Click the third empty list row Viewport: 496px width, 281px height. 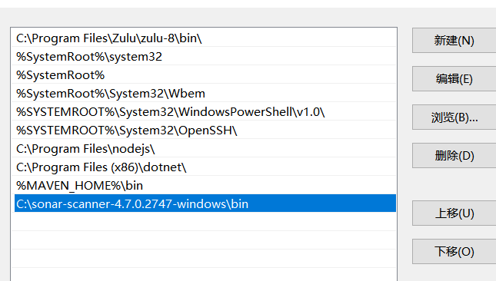(204, 259)
